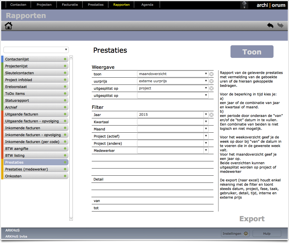
Task: Select the Contactenlijst report
Action: tap(36, 59)
